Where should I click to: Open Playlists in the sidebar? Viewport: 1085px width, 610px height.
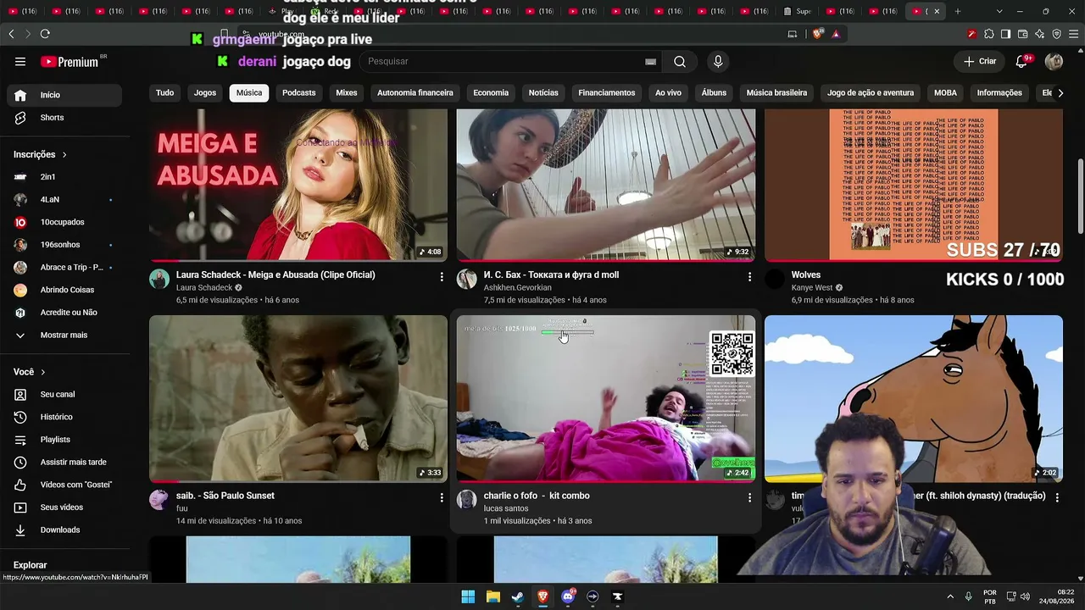(64, 440)
